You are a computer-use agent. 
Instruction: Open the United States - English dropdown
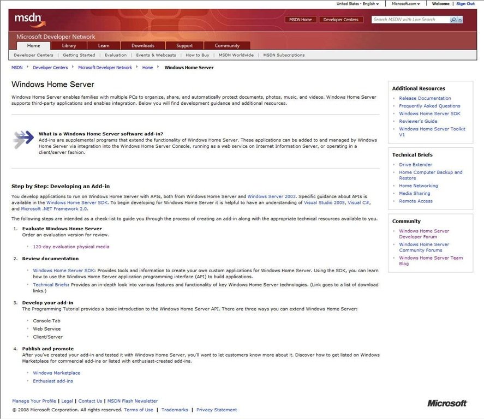357,4
